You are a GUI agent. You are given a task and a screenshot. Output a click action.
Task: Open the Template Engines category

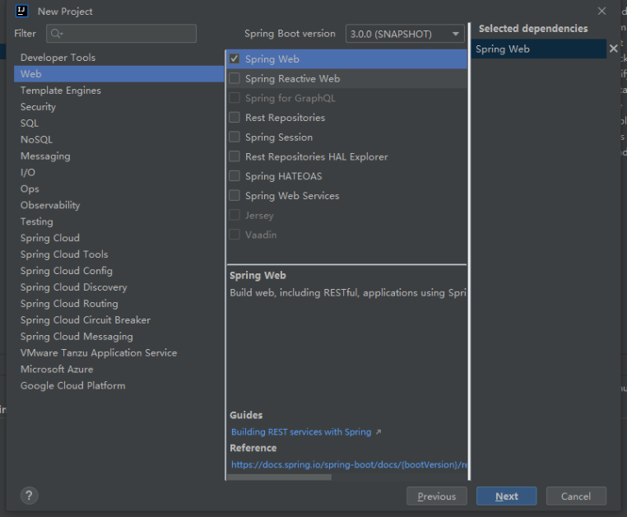118,91
